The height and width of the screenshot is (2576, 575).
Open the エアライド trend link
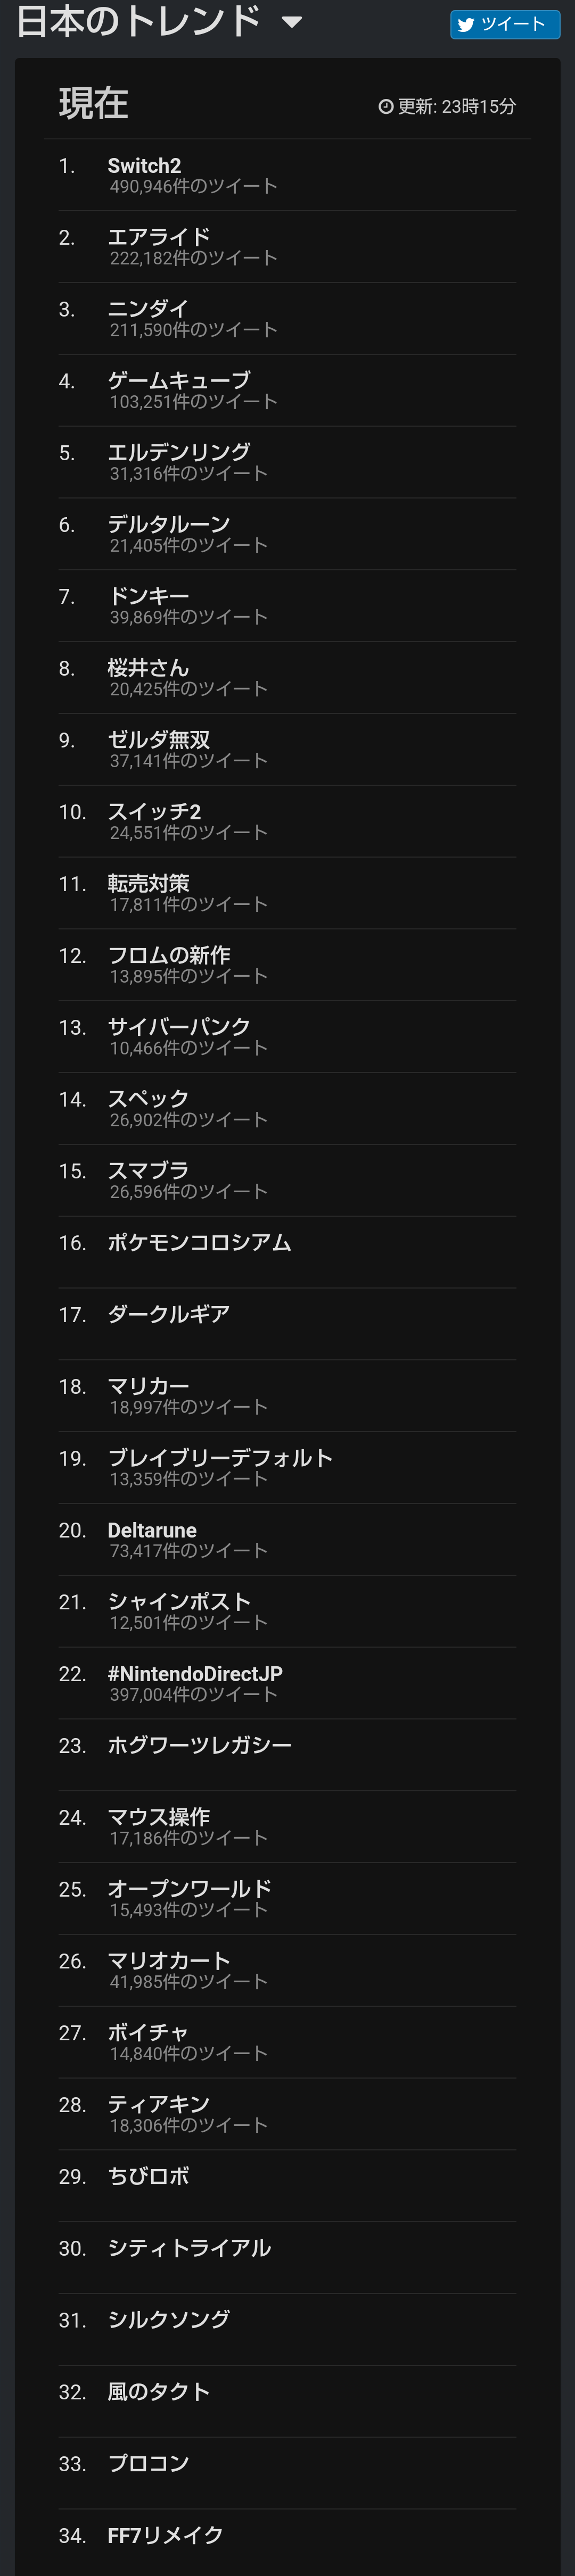[158, 237]
